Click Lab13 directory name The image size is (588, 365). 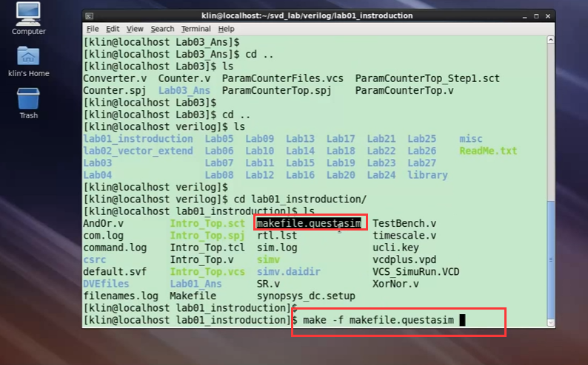point(301,139)
